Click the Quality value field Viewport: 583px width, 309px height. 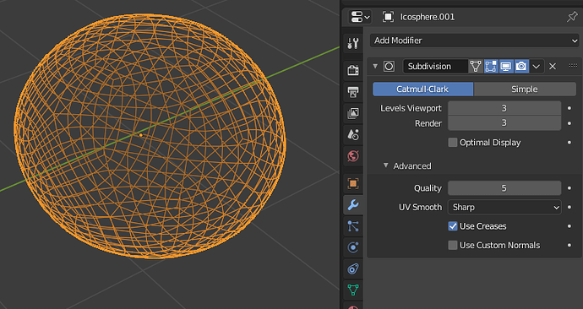(504, 188)
